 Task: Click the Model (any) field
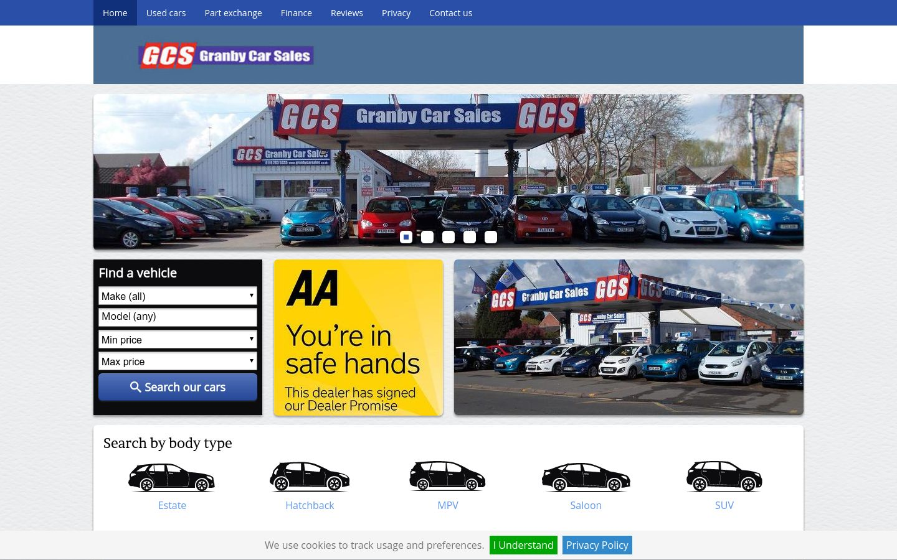(178, 317)
